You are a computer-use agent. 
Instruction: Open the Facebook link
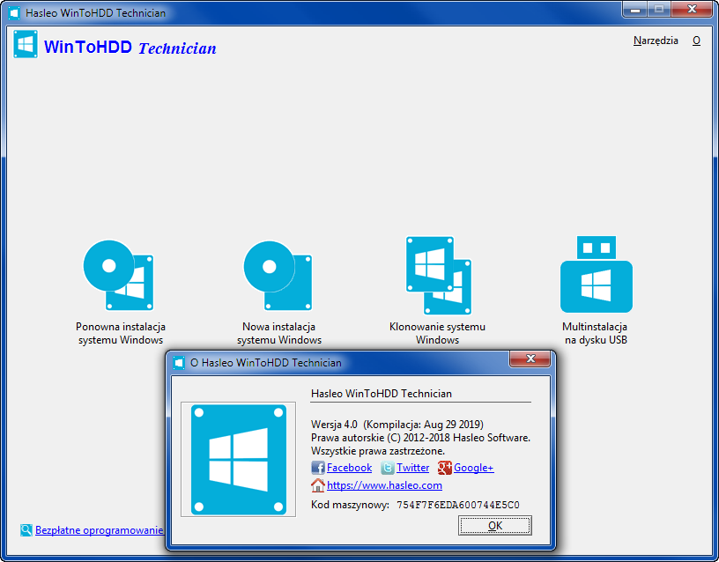349,468
